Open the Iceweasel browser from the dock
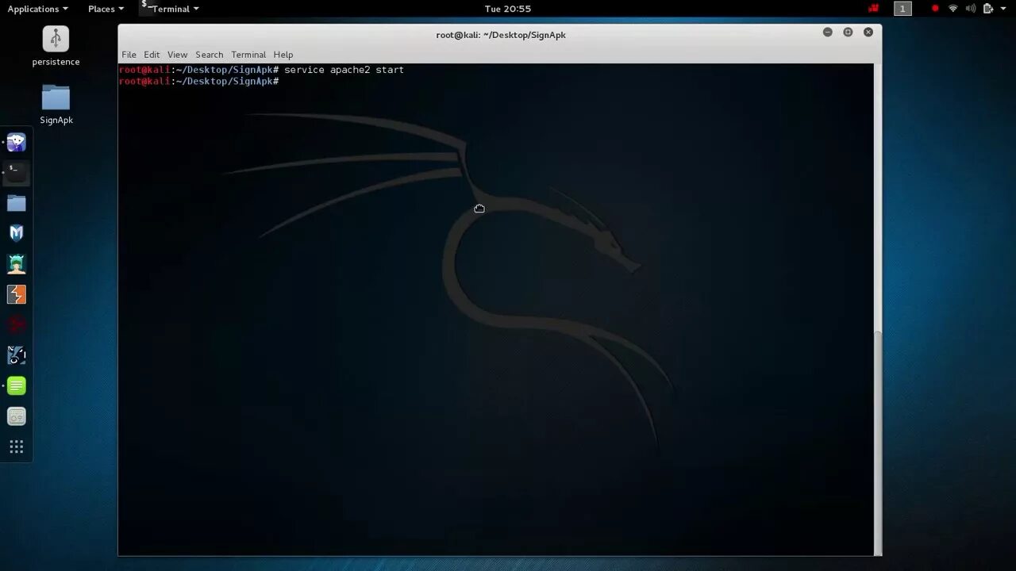 [x=17, y=143]
